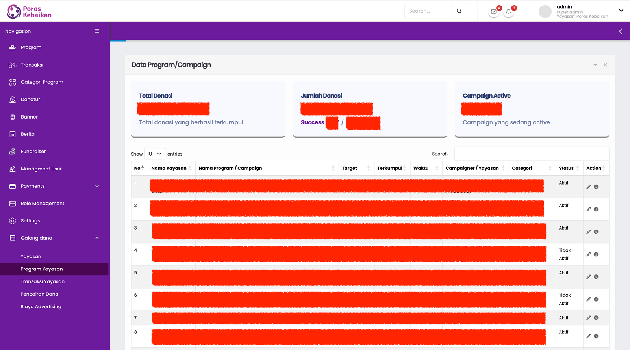Click the info icon in row 6
Viewport: 630px width, 350px height.
point(596,299)
